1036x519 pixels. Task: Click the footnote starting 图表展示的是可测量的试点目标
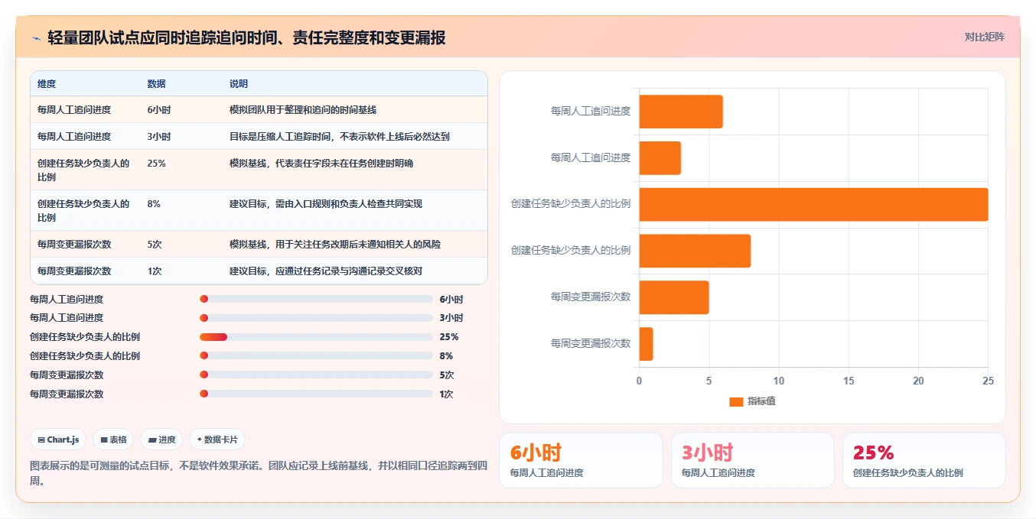coord(259,473)
